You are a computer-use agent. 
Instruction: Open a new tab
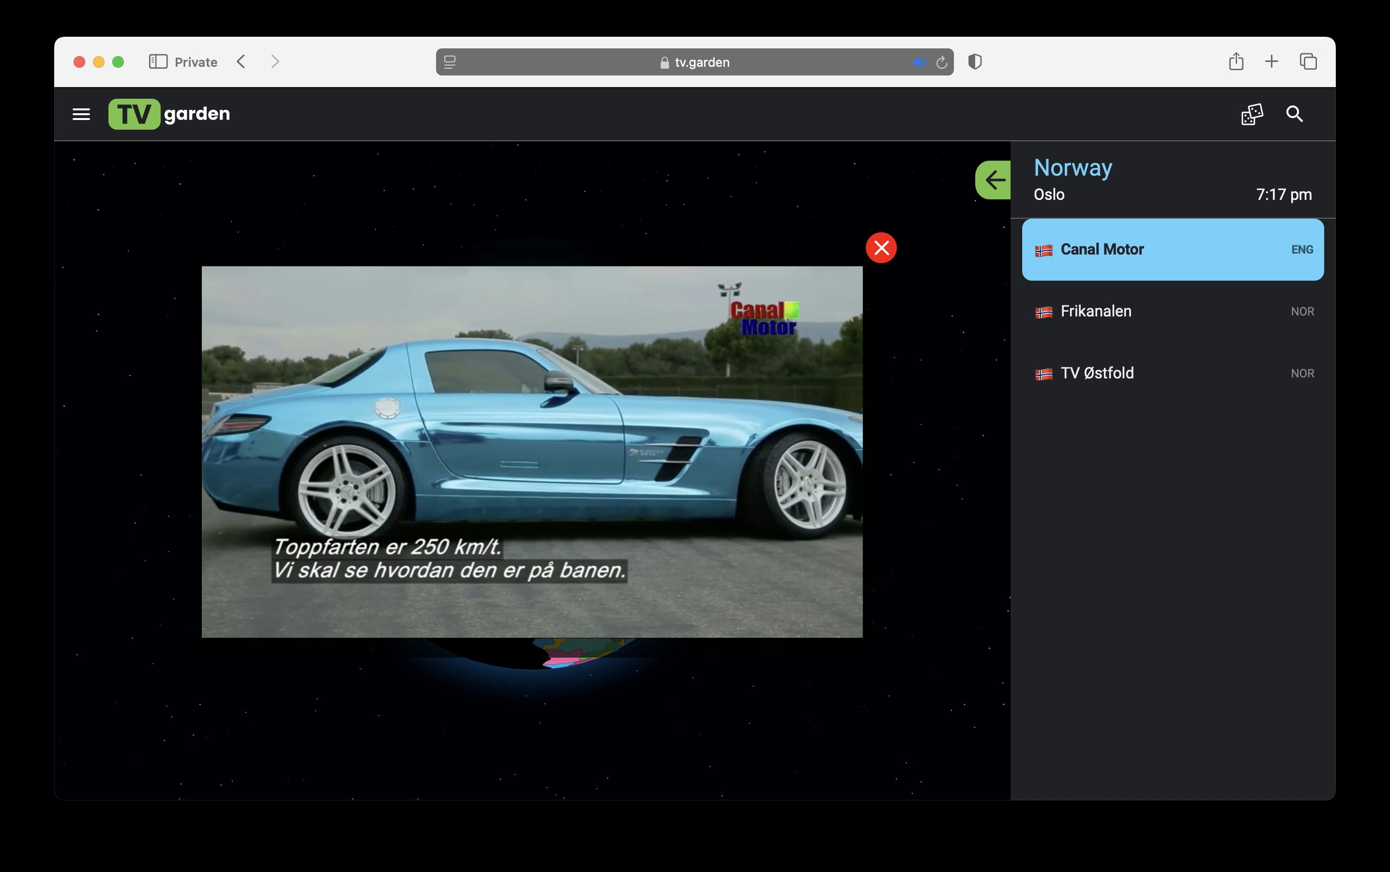click(1271, 62)
